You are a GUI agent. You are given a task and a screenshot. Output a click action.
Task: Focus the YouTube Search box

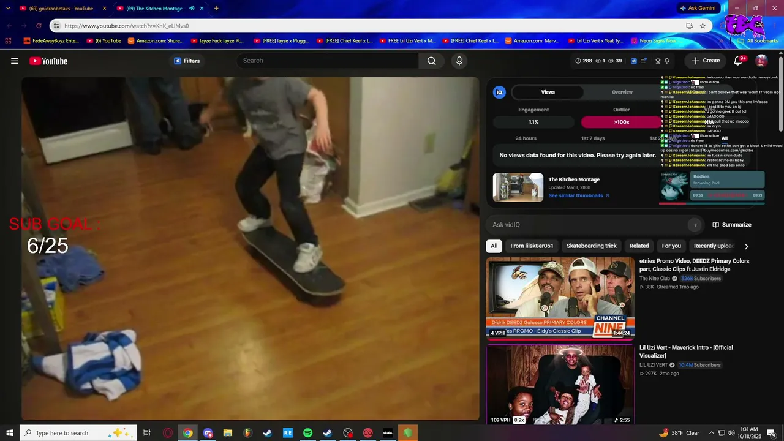tap(328, 61)
